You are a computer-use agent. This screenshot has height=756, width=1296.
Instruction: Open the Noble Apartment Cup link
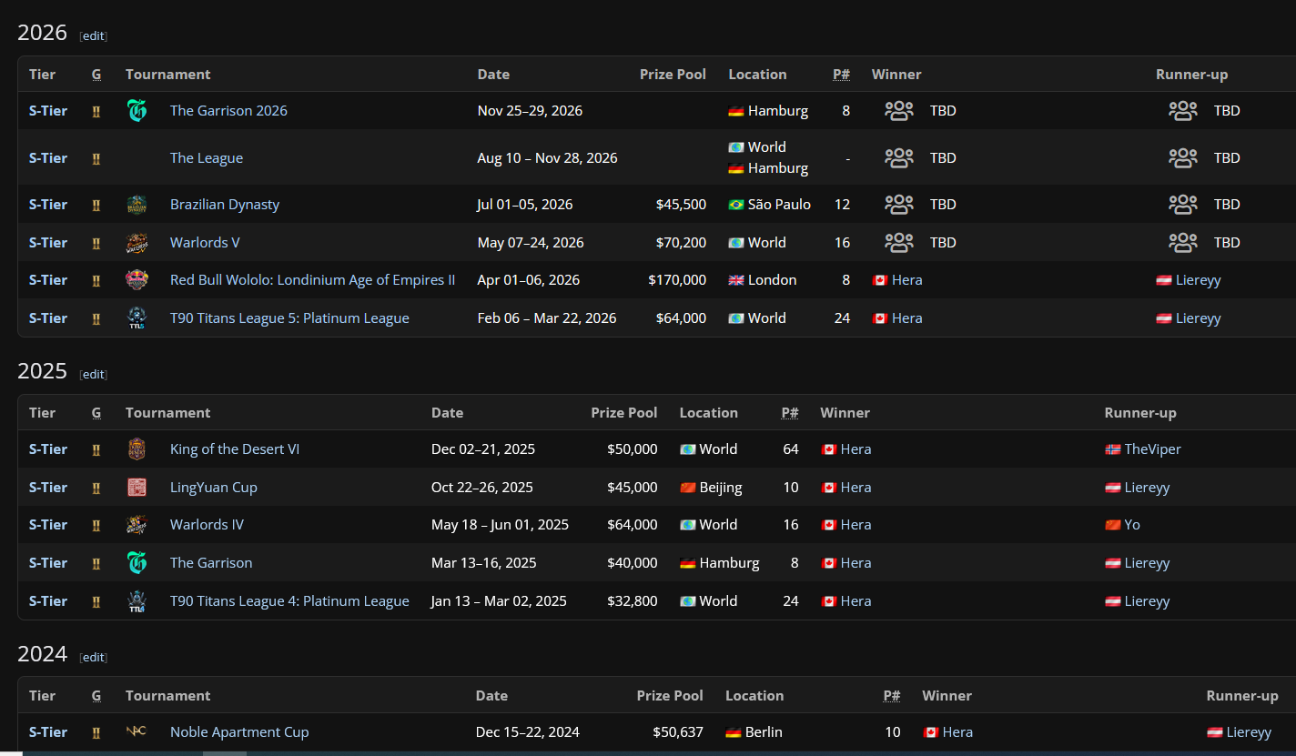click(x=239, y=732)
